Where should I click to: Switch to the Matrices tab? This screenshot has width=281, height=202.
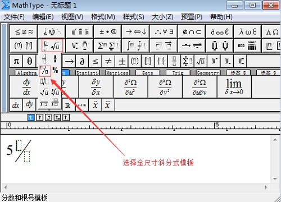click(117, 72)
